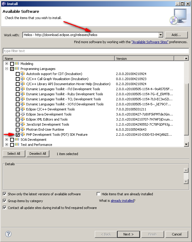Select Dynamic Languages Toolkit - Ruby Development Tools row

click(64, 94)
